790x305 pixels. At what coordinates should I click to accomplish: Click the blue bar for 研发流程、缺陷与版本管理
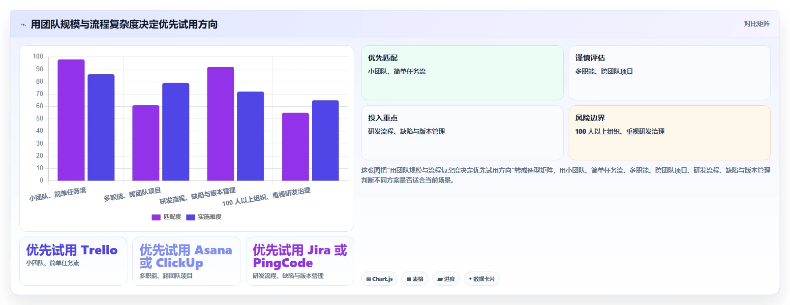(x=250, y=136)
